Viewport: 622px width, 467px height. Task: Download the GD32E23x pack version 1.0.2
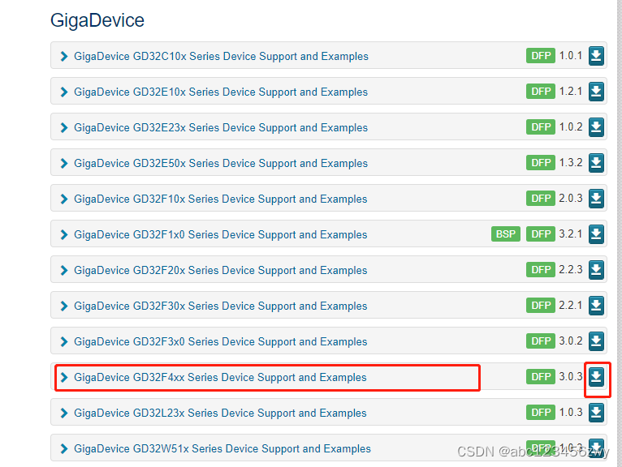tap(596, 127)
